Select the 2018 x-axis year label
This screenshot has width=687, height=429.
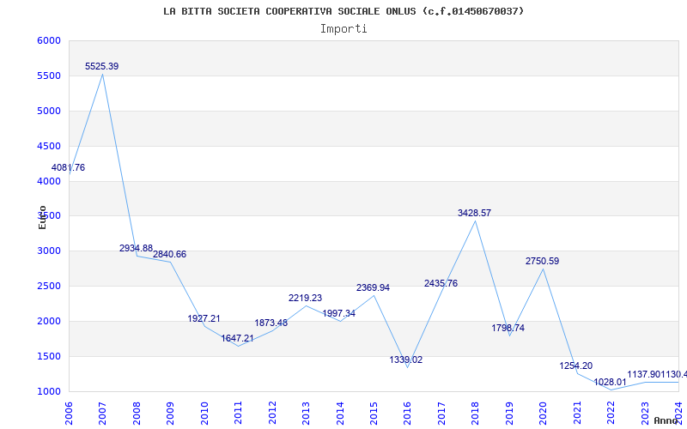click(476, 414)
